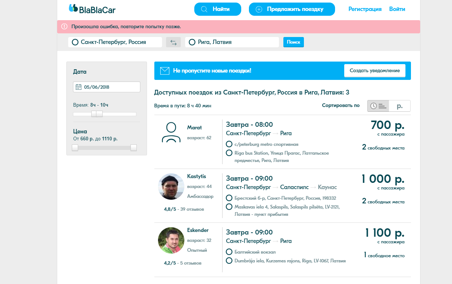Image resolution: width=452 pixels, height=284 pixels.
Task: Open the Войти link
Action: (397, 9)
